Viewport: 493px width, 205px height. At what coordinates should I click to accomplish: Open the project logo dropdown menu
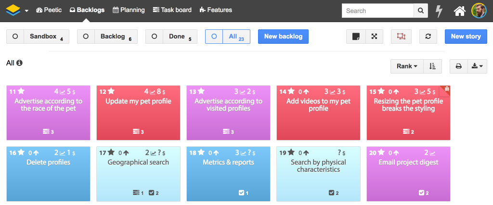click(x=17, y=10)
